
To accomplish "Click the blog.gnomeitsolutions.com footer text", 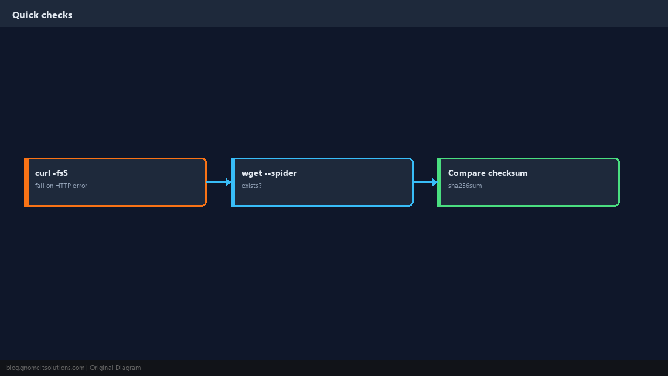I will [x=45, y=368].
